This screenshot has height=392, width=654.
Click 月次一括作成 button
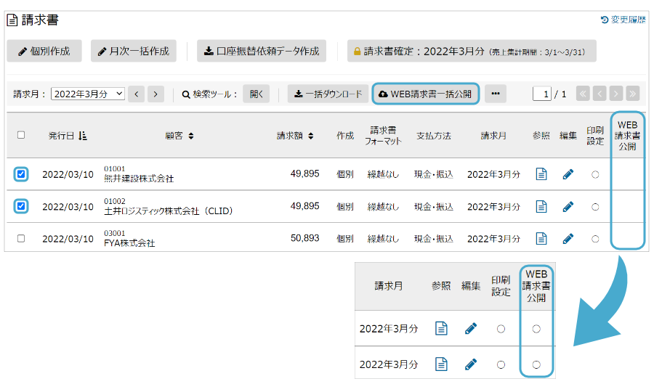(x=134, y=51)
